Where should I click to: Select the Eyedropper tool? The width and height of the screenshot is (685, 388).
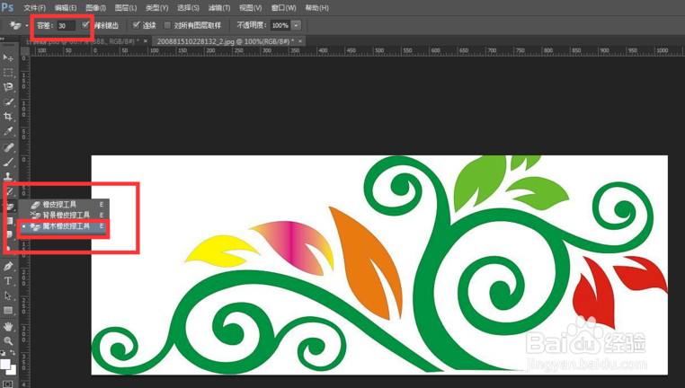pos(8,131)
